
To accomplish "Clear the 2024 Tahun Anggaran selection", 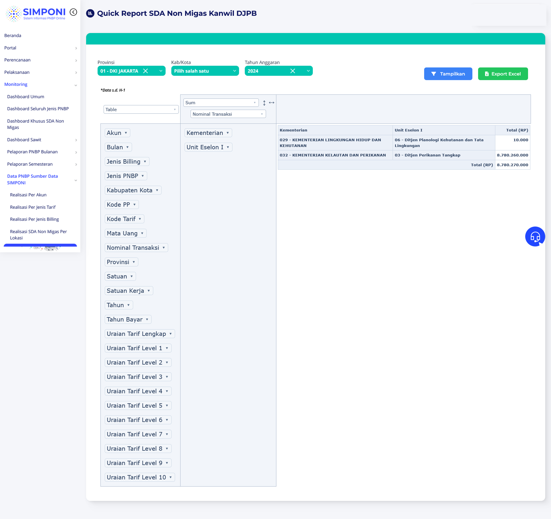I will pos(292,71).
